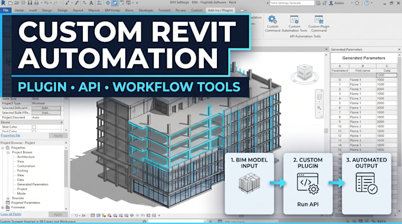Viewport: 402px width, 224px height.
Task: Click the editable 1000 cell in Data column
Action: [387, 75]
